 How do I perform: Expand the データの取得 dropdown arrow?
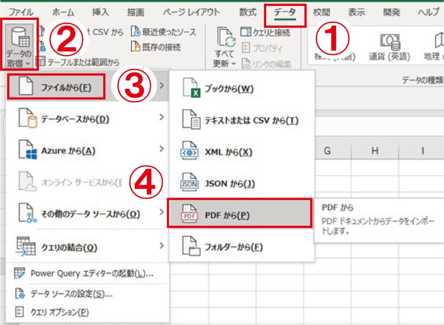[28, 64]
